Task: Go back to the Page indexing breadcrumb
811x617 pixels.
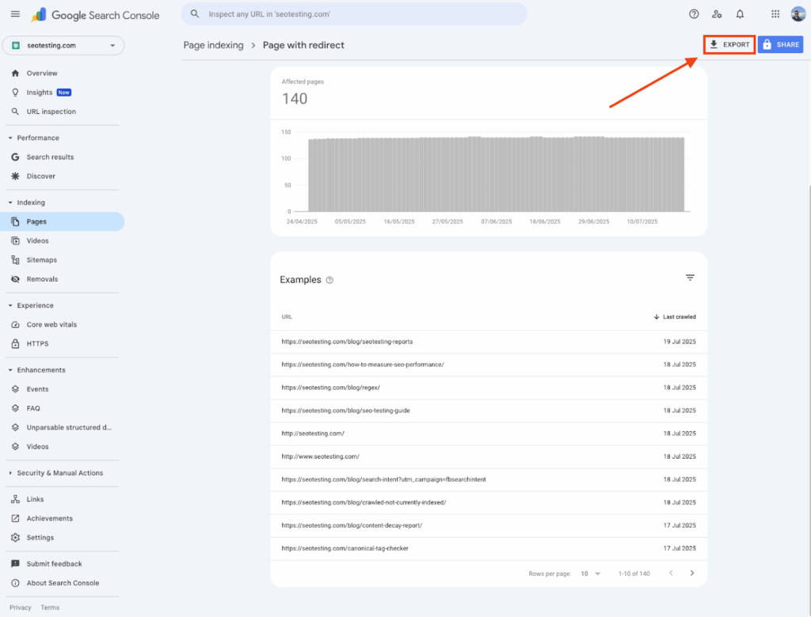Action: (x=213, y=45)
